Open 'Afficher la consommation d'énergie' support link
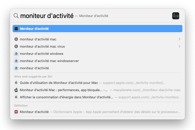This screenshot has width=195, height=130. pos(66,97)
